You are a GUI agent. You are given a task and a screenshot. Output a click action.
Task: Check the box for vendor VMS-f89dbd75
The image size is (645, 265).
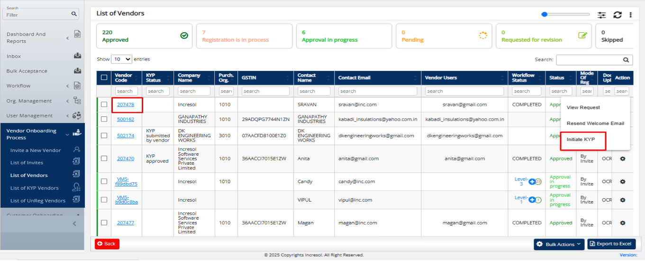(104, 181)
